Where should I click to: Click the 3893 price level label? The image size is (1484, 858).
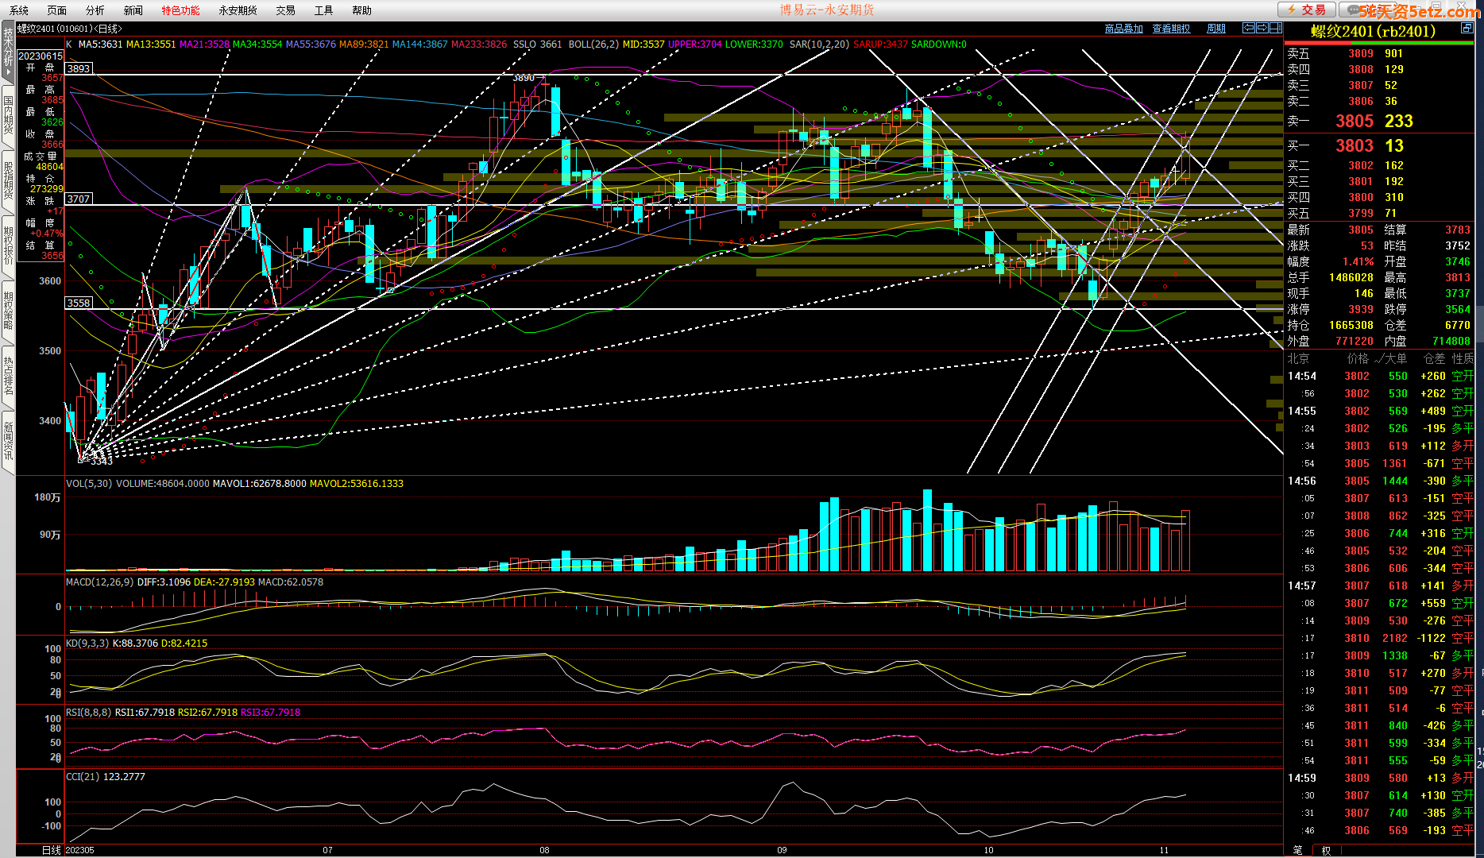[79, 69]
